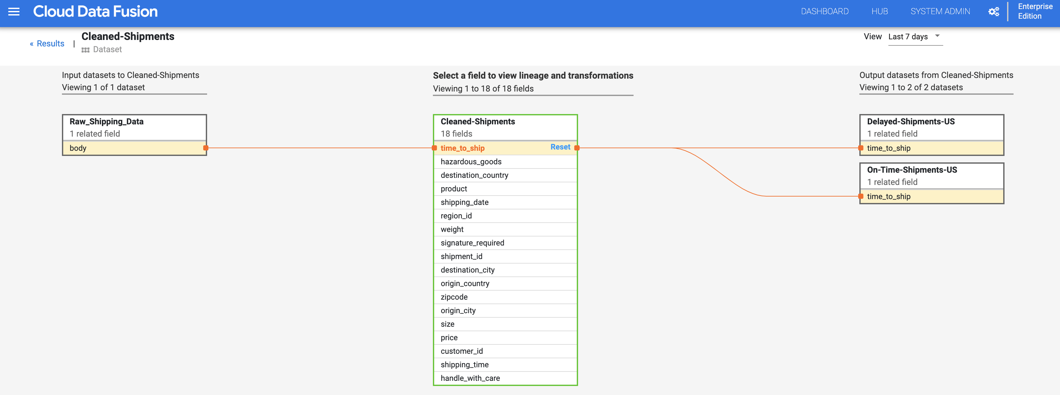Select the highlighted time_to_ship field
1060x395 pixels.
(462, 148)
